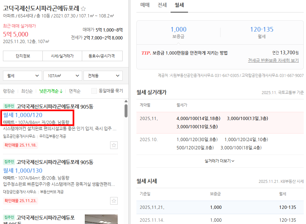306x224 pixels.
Task: Toggle the 동일매물 묶기 checkbox
Action: pos(94,91)
